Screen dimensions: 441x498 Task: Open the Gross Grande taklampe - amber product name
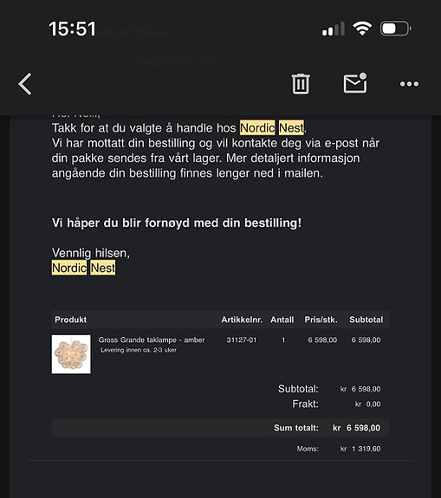coord(152,340)
